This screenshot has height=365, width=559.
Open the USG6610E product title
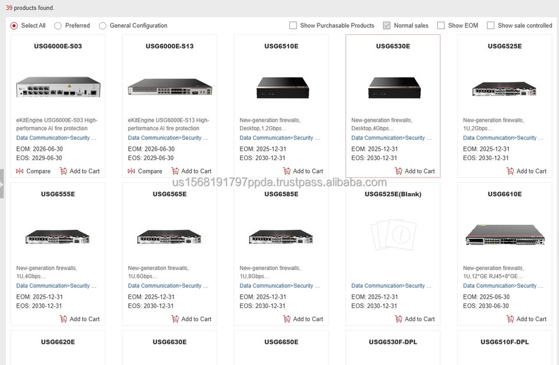[x=505, y=194]
